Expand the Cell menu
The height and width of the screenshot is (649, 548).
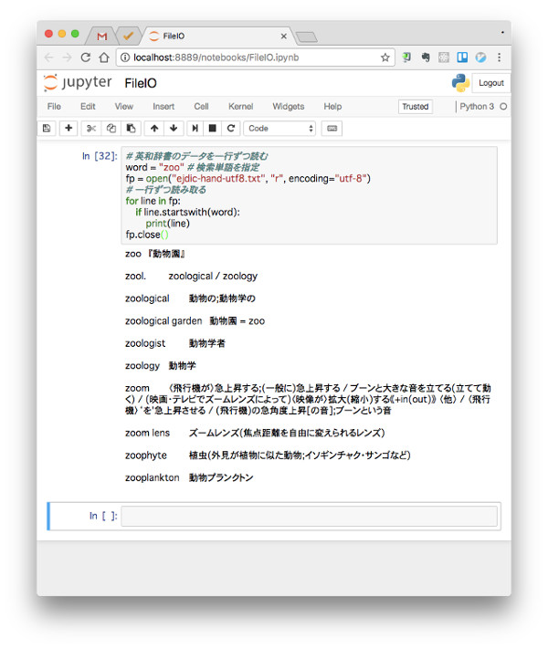point(201,107)
